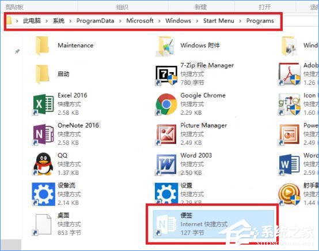Navigate to Start Menu in breadcrumb
The width and height of the screenshot is (319, 251).
(x=219, y=21)
